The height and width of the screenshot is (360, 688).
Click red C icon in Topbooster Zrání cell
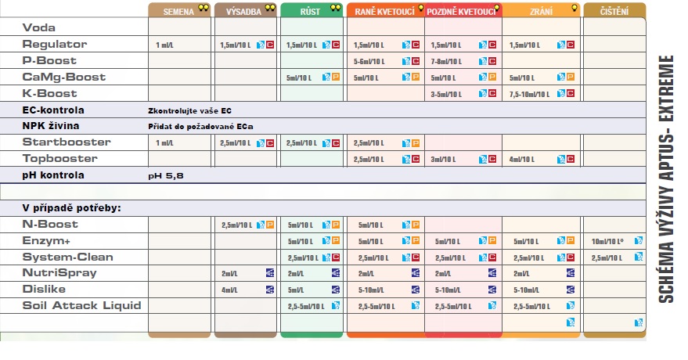coord(571,159)
